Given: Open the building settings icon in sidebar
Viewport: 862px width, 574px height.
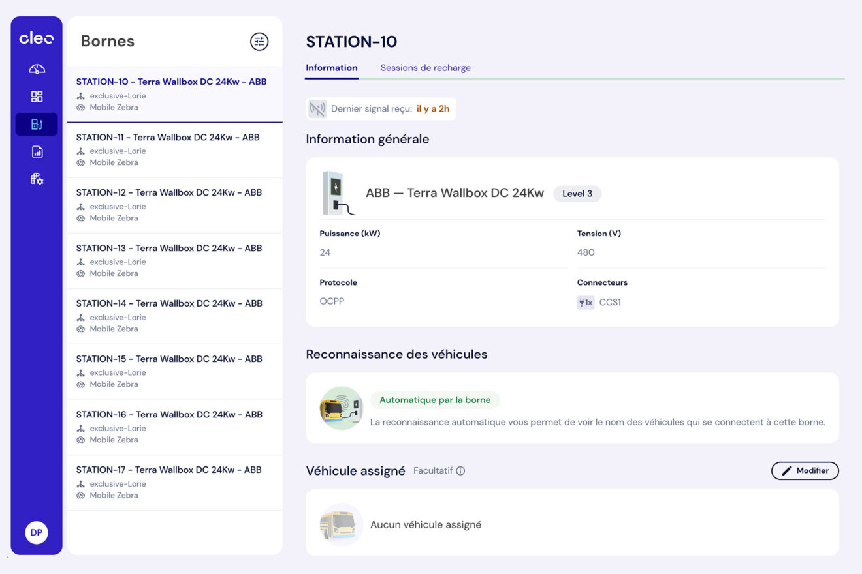Looking at the screenshot, I should (x=37, y=179).
